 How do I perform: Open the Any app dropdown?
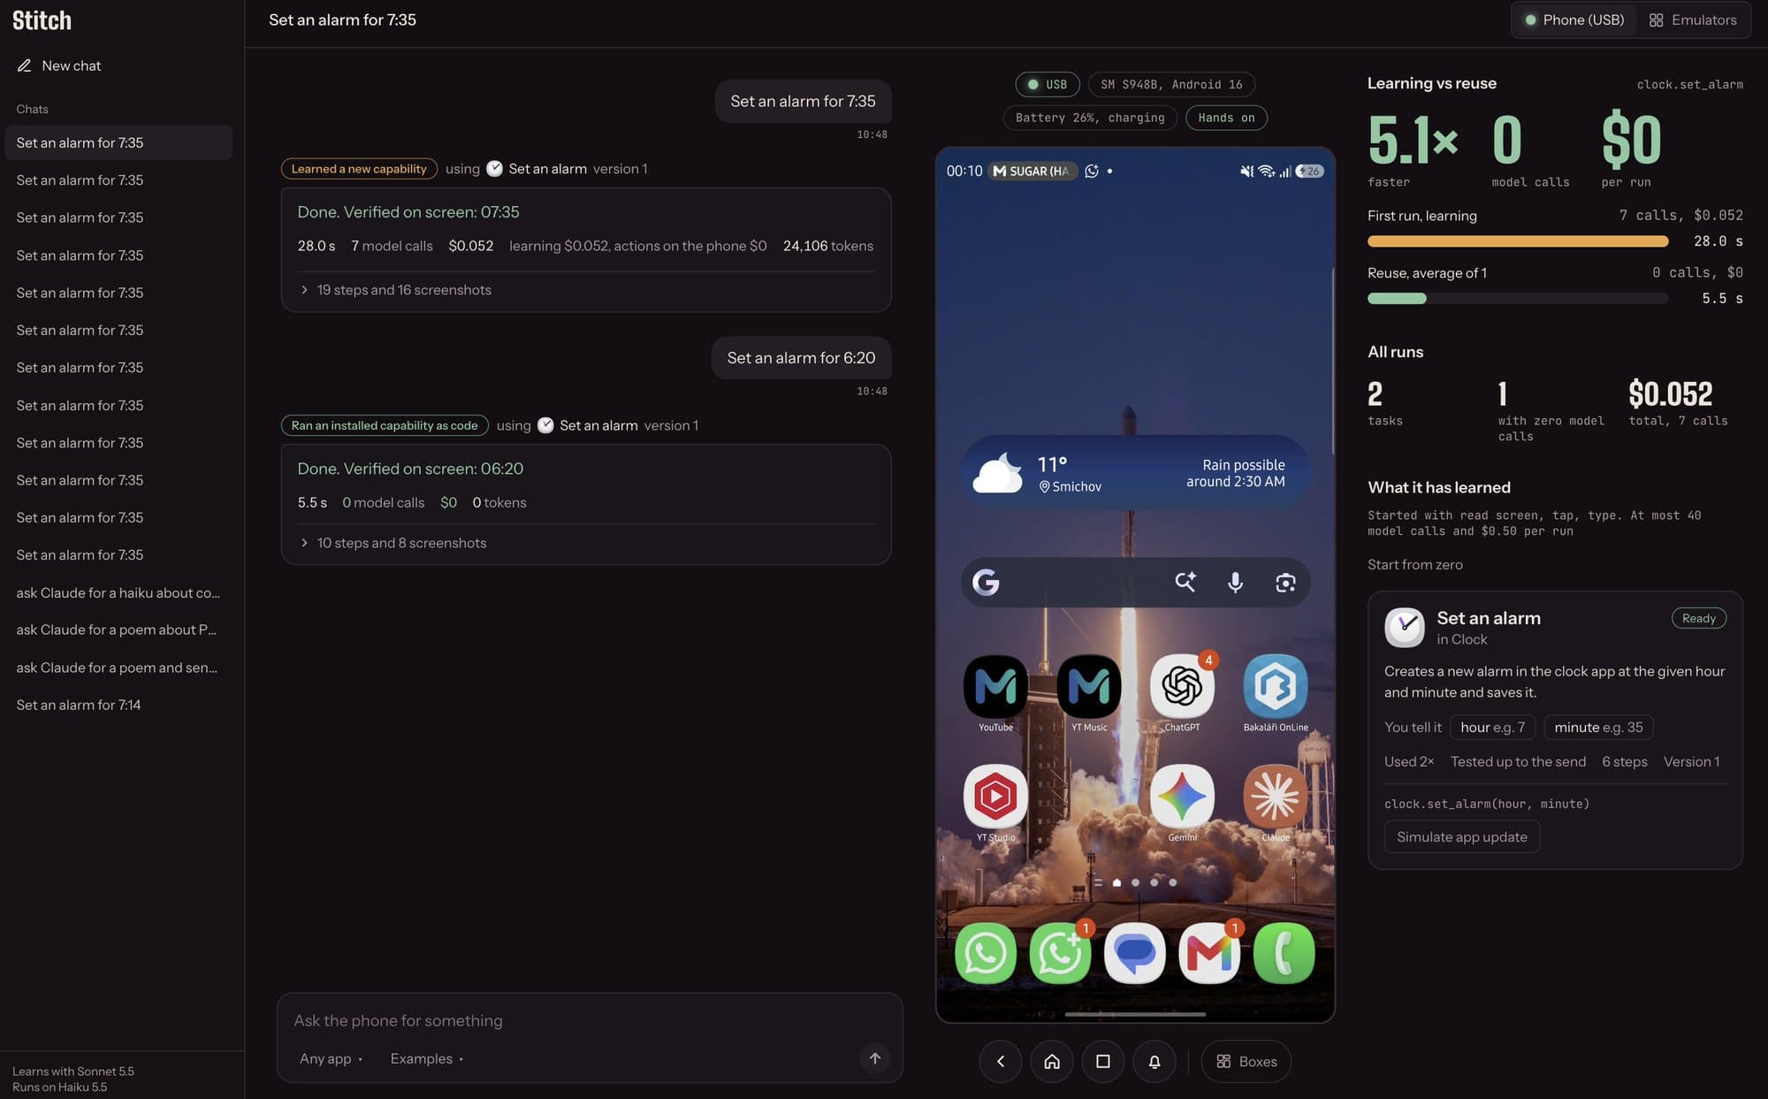tap(331, 1058)
